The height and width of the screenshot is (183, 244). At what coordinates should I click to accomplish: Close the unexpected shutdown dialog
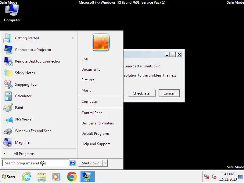point(179,55)
